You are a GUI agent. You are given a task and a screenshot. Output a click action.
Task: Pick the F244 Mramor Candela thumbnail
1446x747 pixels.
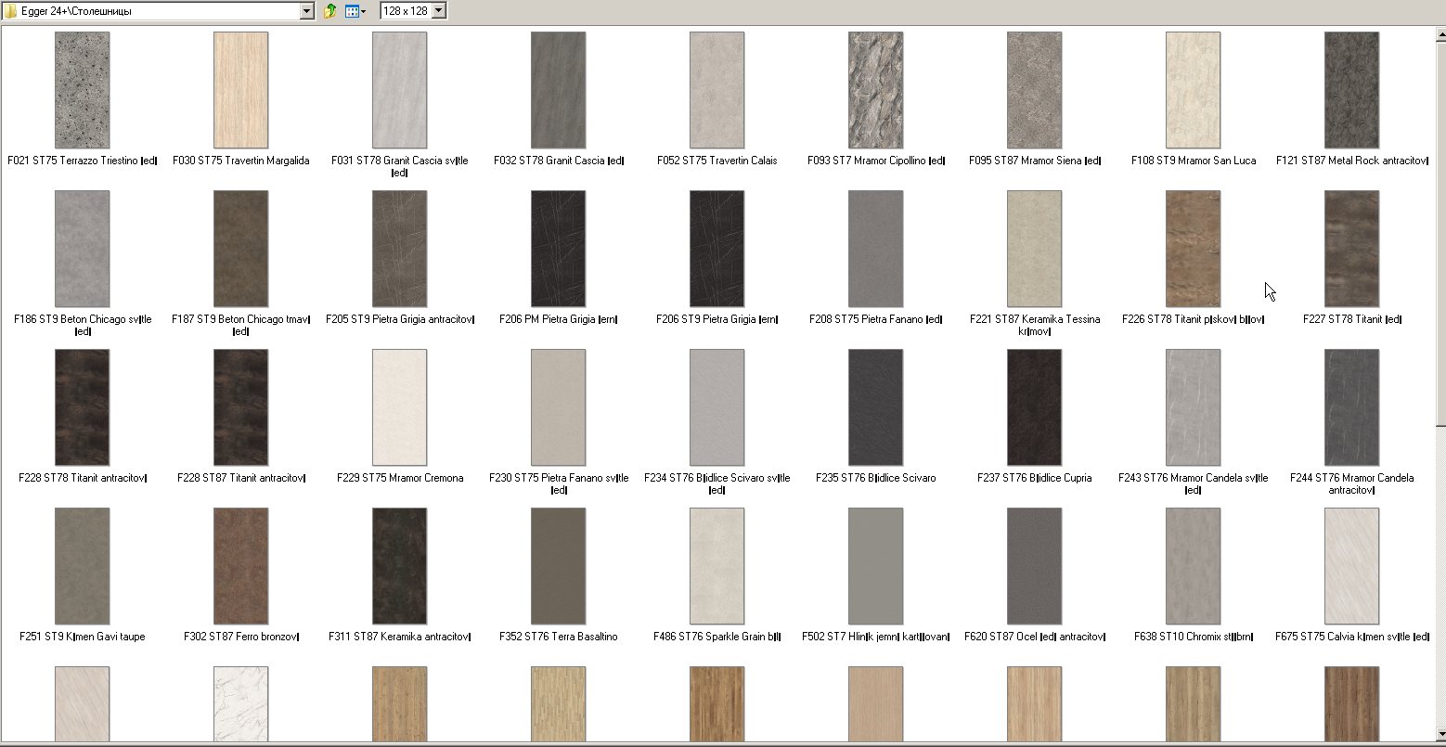(1351, 407)
